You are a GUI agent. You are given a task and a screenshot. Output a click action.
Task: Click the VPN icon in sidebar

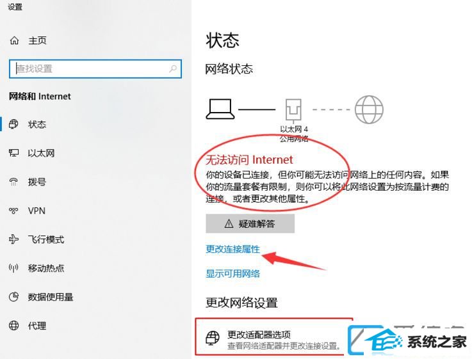(13, 211)
